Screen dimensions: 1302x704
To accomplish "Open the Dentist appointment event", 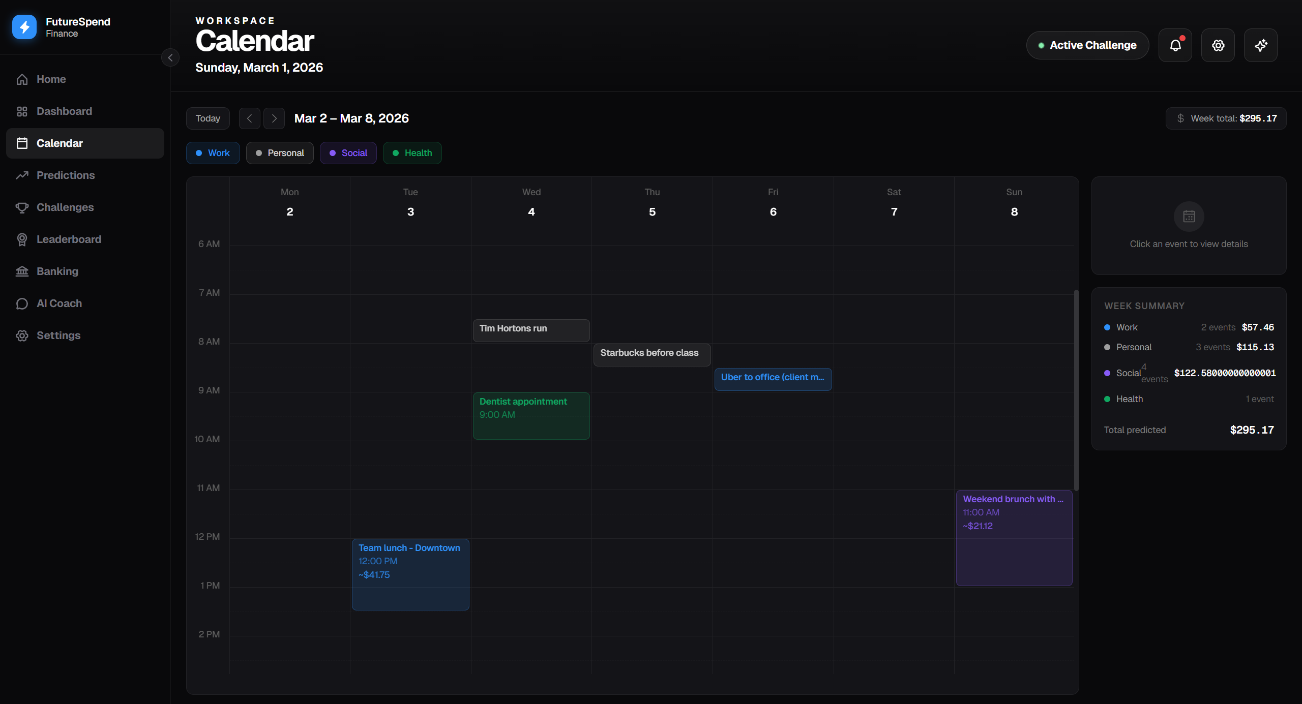I will click(x=531, y=415).
